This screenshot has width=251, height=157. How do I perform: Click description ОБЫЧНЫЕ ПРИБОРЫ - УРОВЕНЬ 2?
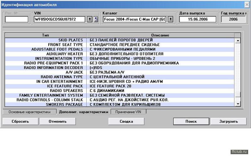coord(122,58)
